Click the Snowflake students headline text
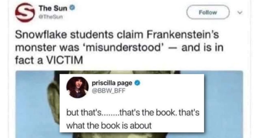Screen dimensions: 264x138 tap(119, 48)
